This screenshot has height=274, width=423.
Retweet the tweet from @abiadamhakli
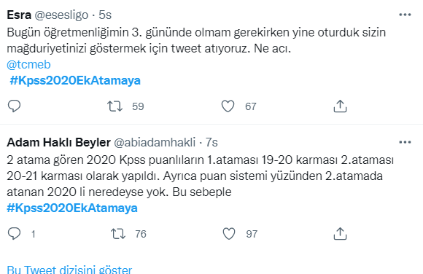118,233
